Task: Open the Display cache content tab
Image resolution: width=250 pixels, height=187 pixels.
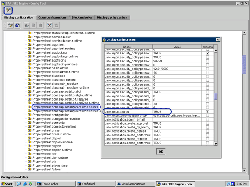Action: coord(112,17)
